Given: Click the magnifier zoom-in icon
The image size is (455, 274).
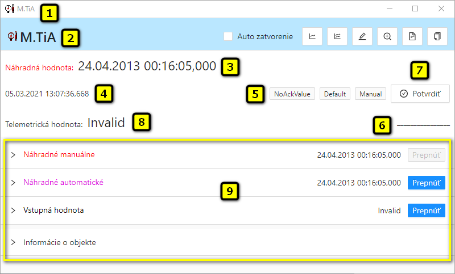Looking at the screenshot, I should [387, 36].
